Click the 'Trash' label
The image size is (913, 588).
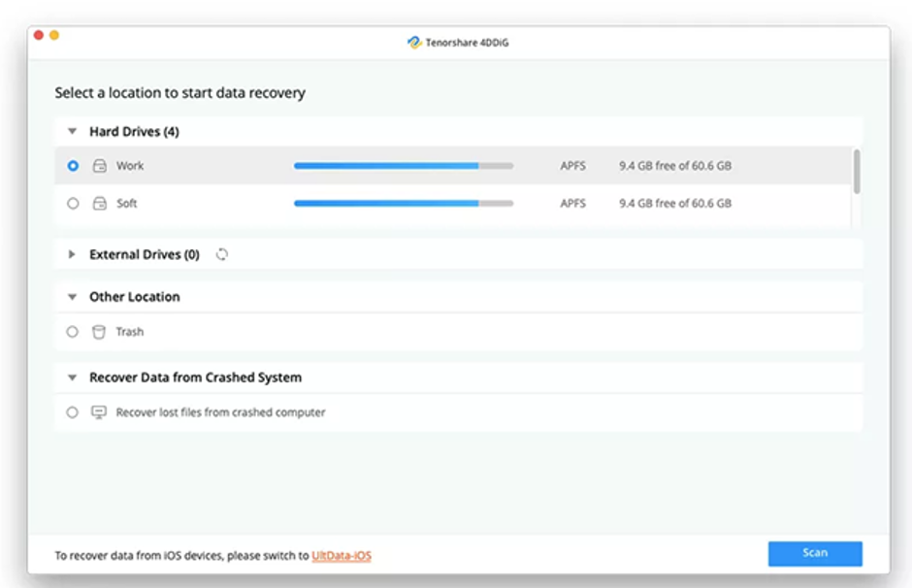130,332
